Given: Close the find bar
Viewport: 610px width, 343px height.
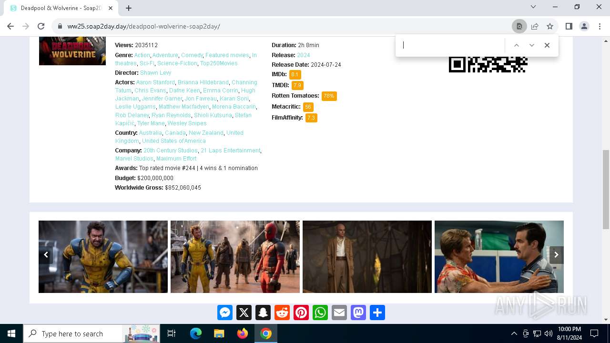Looking at the screenshot, I should 547,45.
